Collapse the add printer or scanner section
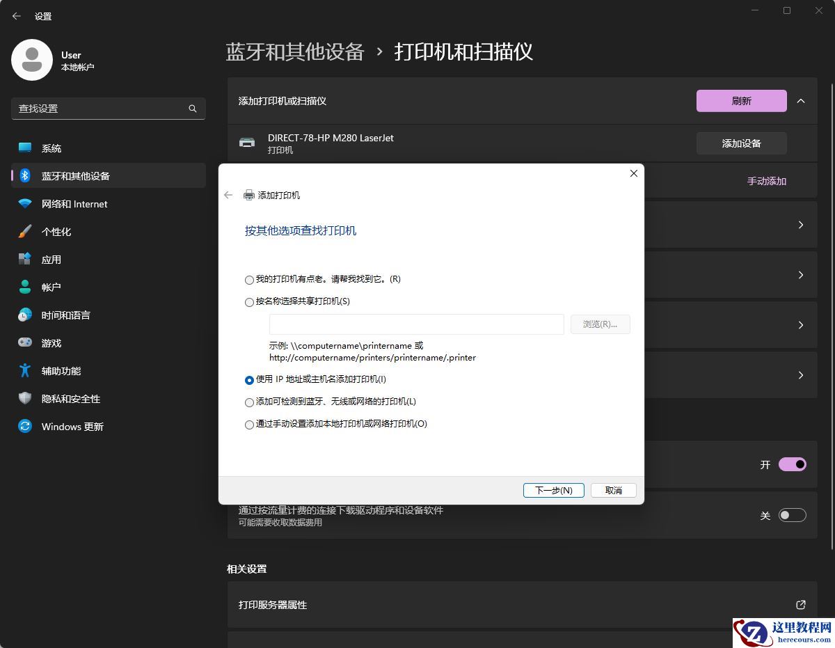Image resolution: width=835 pixels, height=648 pixels. click(800, 101)
